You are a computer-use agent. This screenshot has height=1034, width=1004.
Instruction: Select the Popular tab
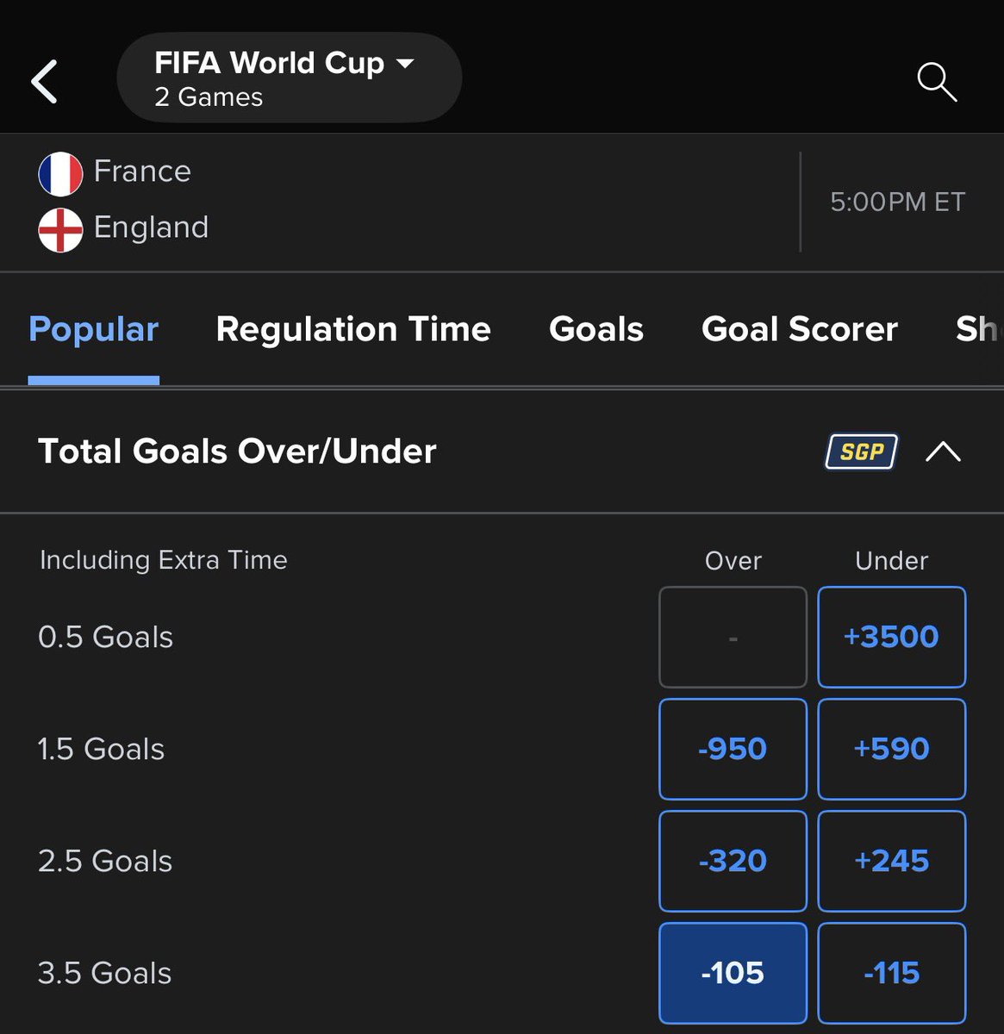(93, 329)
